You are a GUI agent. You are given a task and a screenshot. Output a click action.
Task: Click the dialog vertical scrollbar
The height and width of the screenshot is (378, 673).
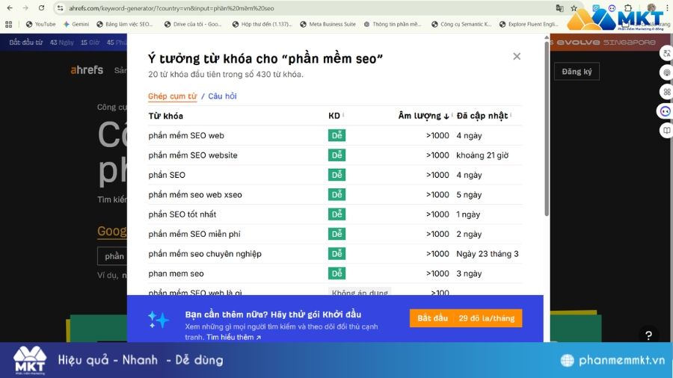pyautogui.click(x=547, y=128)
